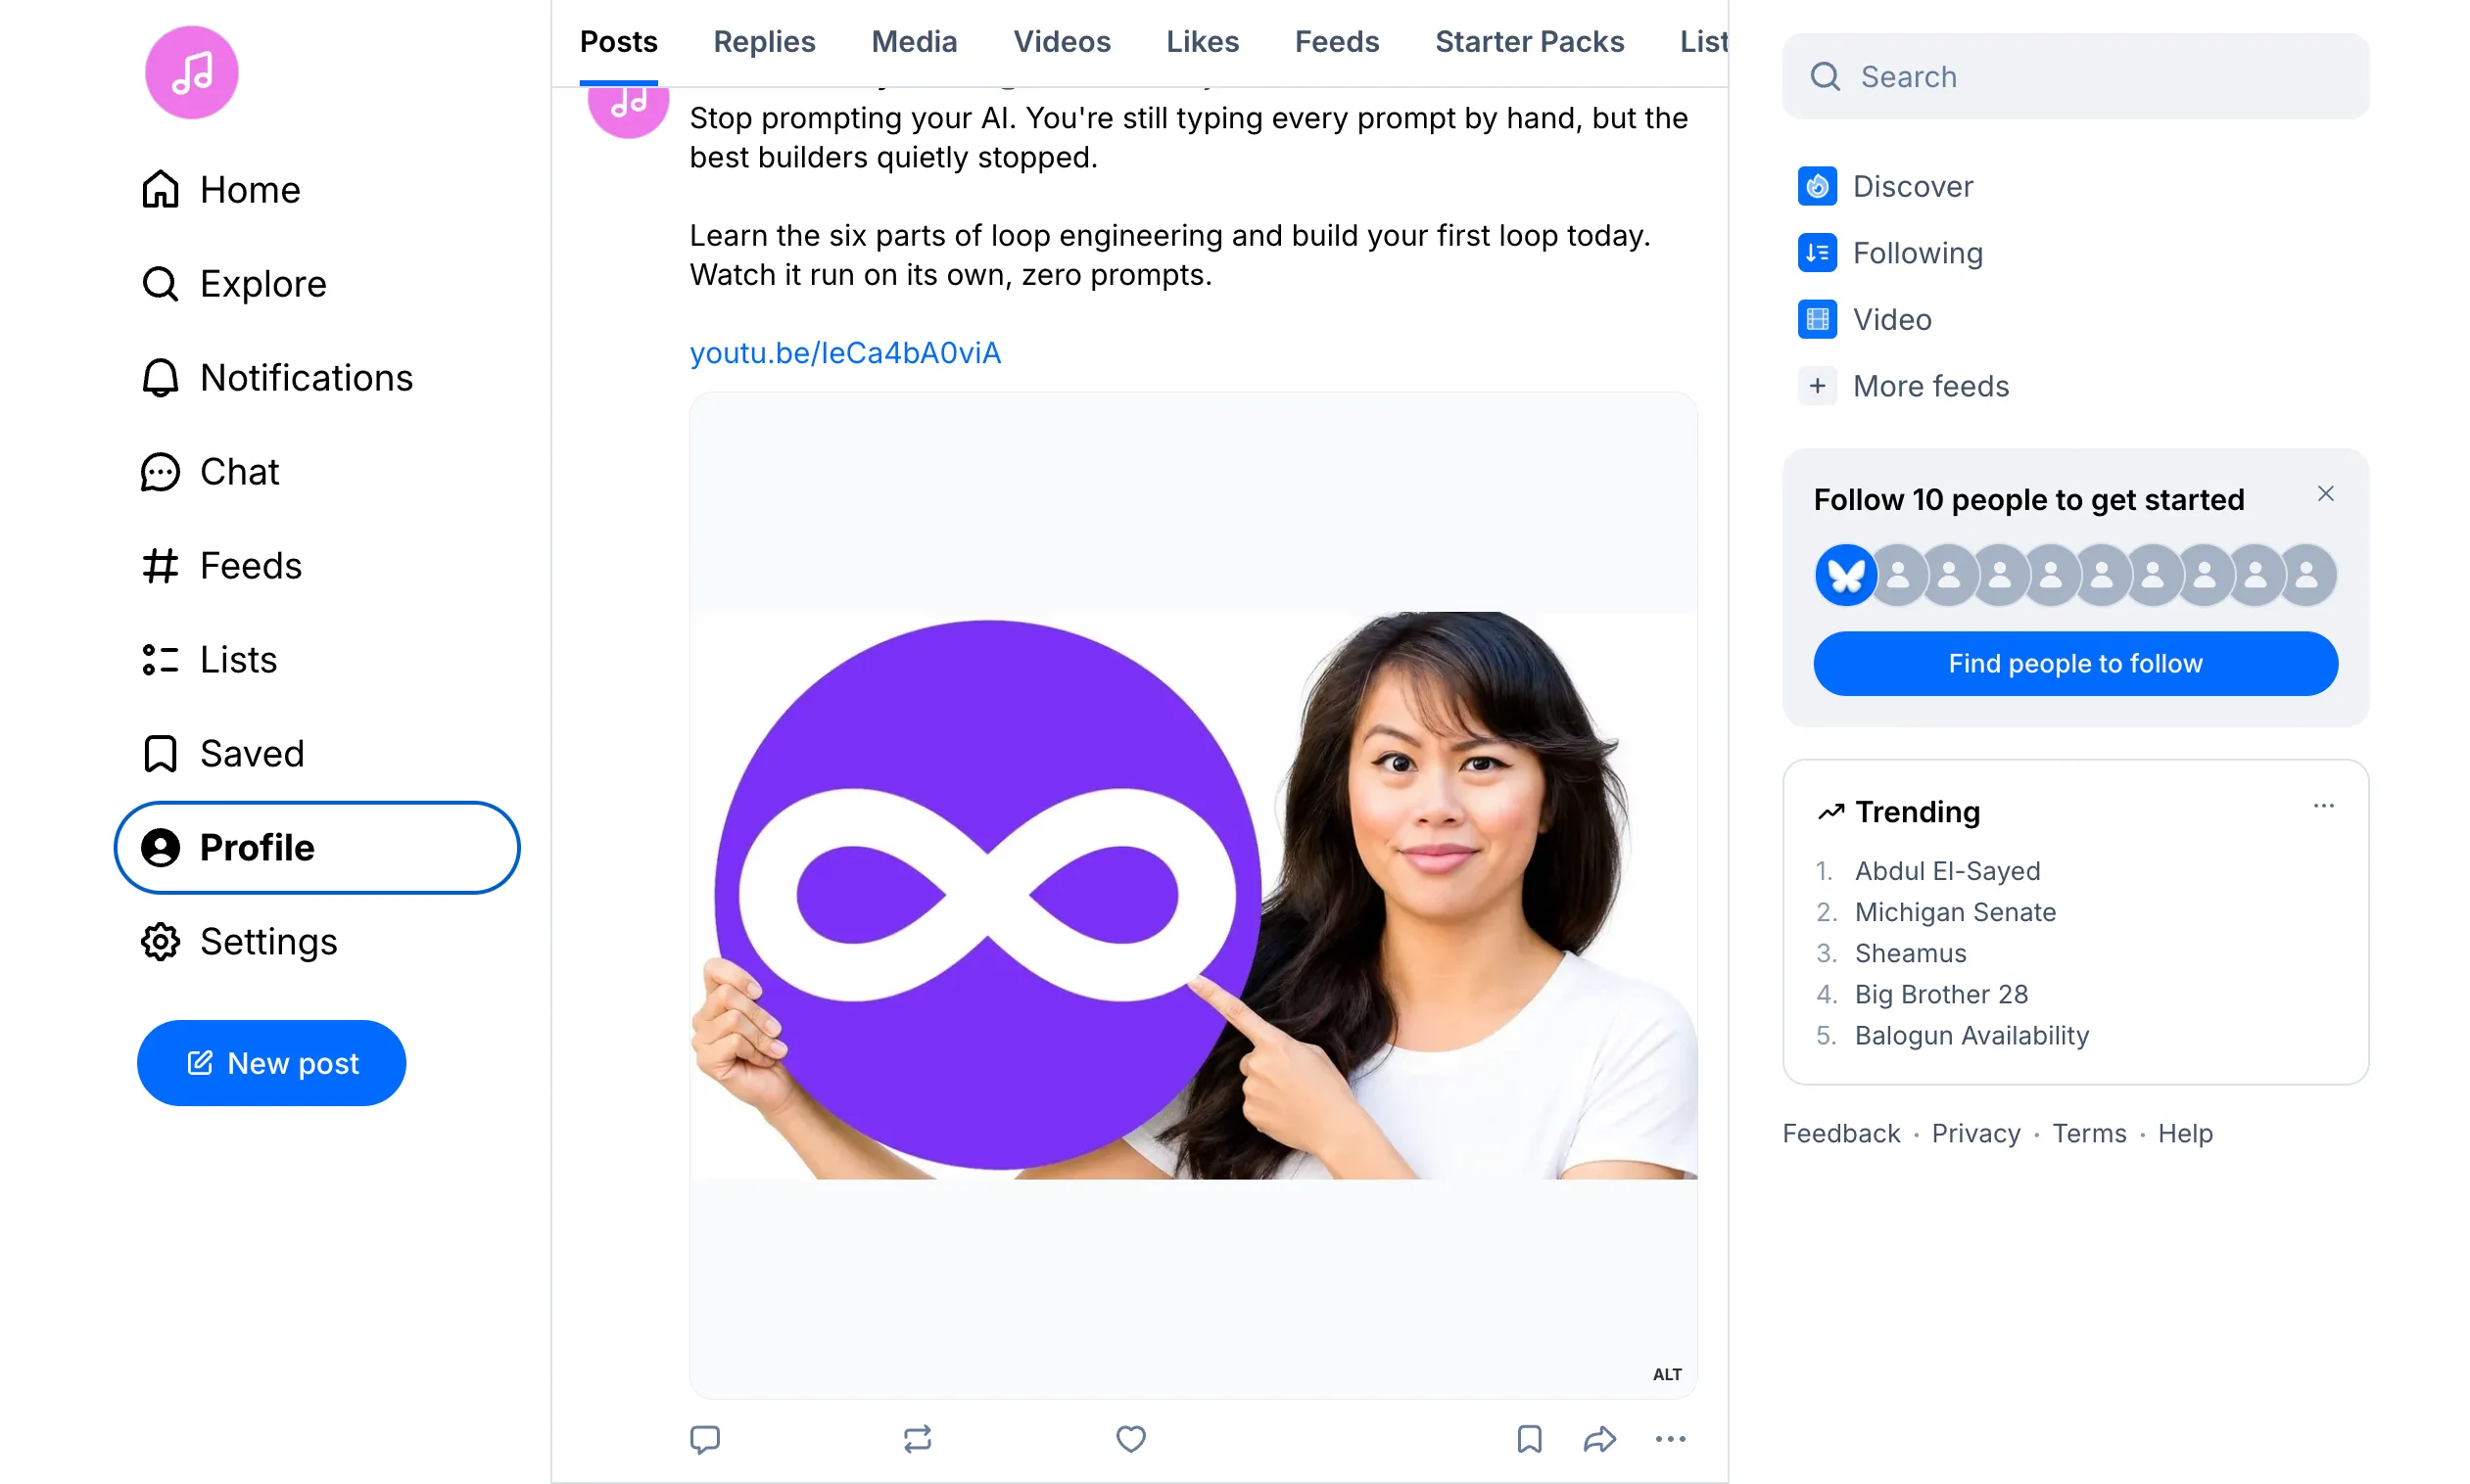Screen dimensions: 2470x1484
Task: Open Explore from the sidebar
Action: pyautogui.click(x=233, y=284)
